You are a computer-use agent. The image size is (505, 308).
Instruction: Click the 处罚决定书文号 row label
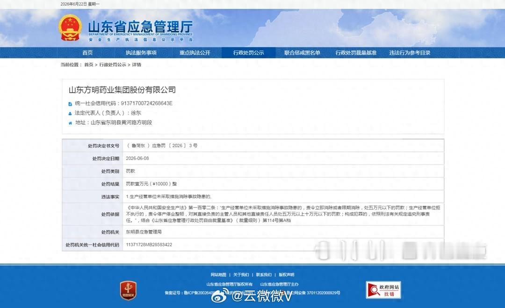click(103, 146)
